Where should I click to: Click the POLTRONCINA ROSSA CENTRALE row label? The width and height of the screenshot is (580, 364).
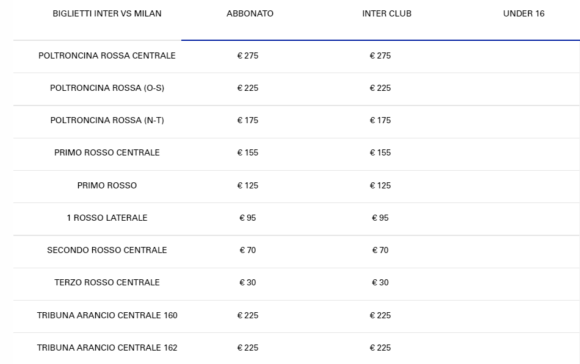point(107,55)
